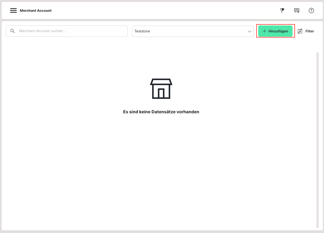Expand the Teststore dropdown chevron
324x233 pixels.
250,31
